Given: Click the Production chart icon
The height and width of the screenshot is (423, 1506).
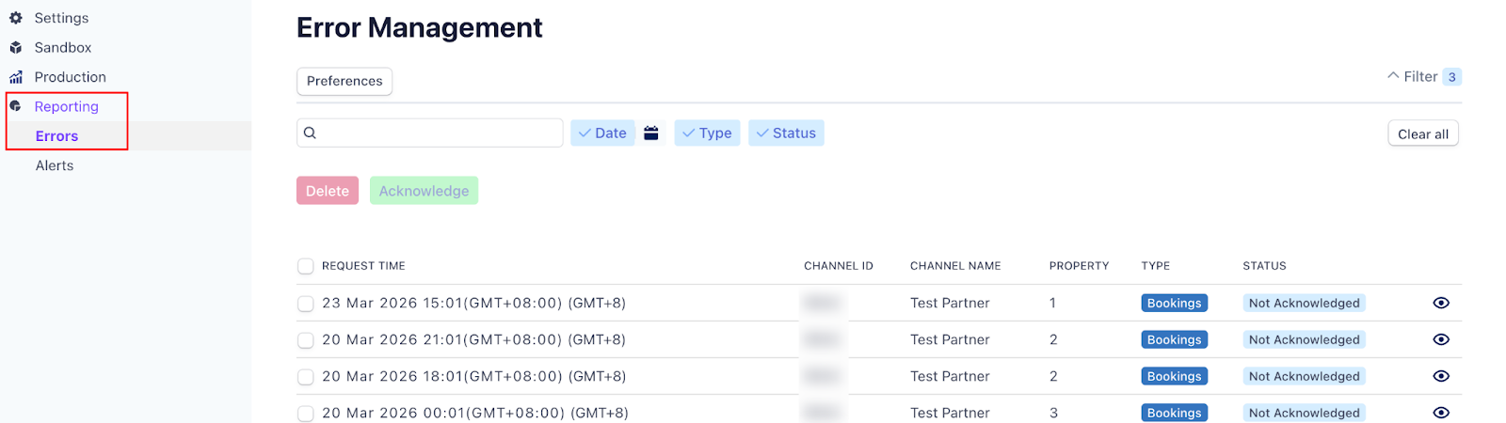Looking at the screenshot, I should point(16,77).
